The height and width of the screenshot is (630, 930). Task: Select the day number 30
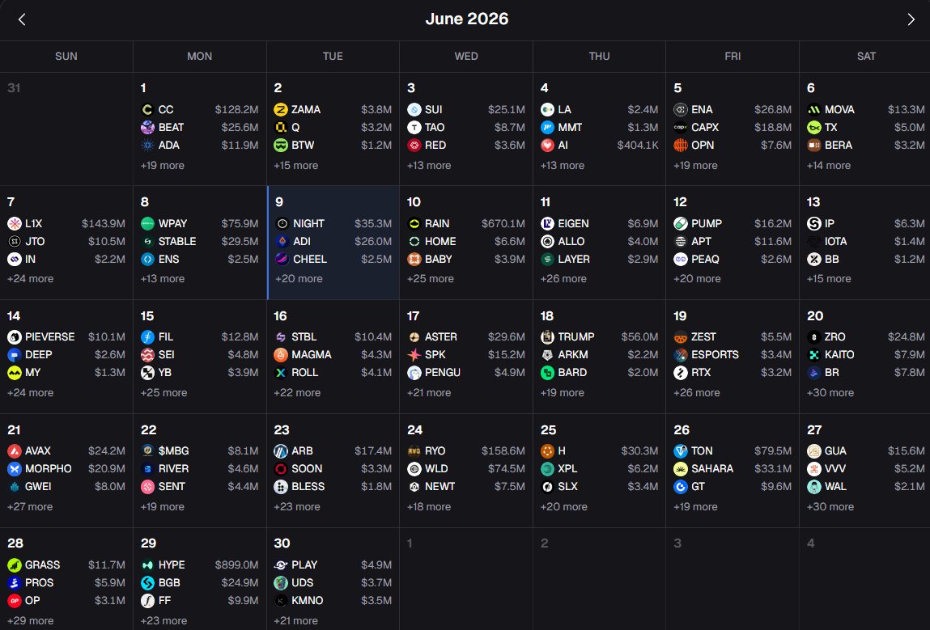point(282,543)
